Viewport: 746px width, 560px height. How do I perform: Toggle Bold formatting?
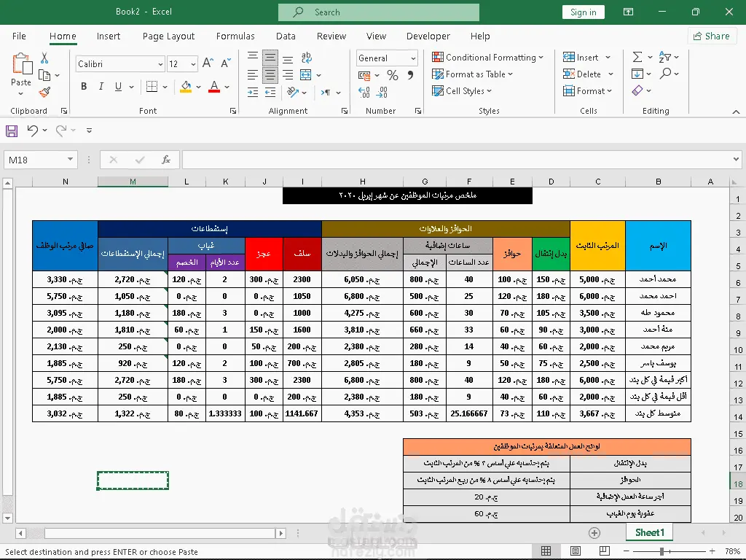click(84, 87)
